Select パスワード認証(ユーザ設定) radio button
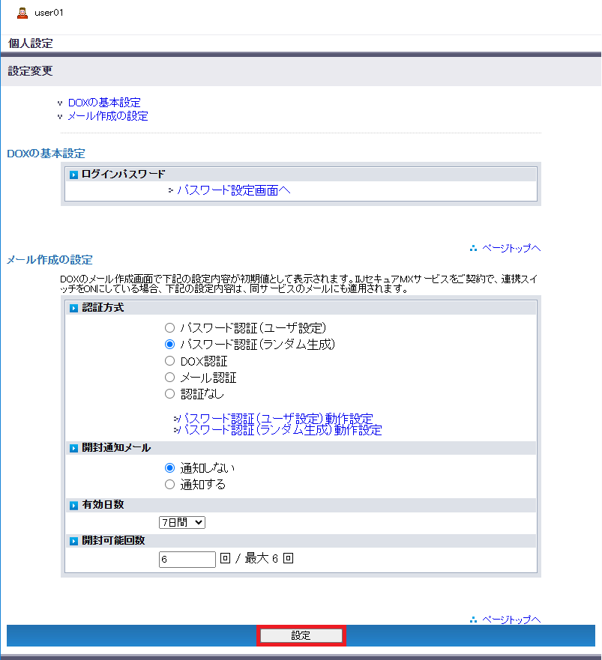The image size is (602, 660). coord(169,328)
